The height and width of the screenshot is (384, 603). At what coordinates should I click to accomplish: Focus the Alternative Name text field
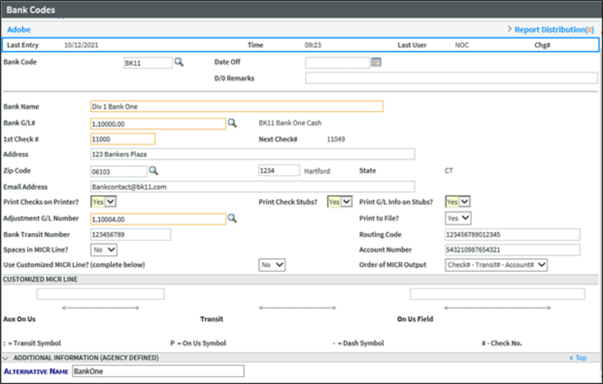point(158,372)
